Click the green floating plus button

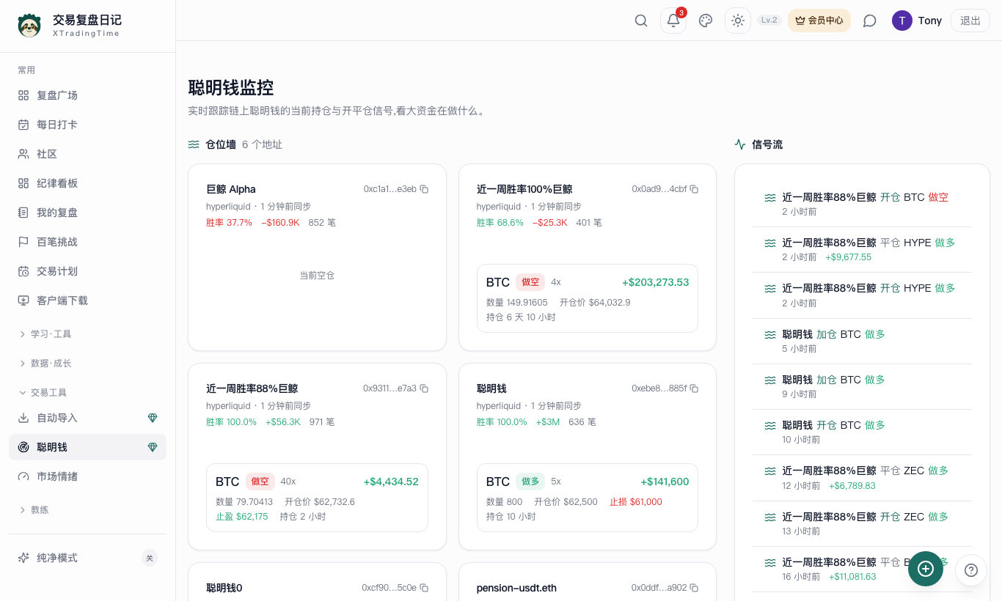(926, 569)
